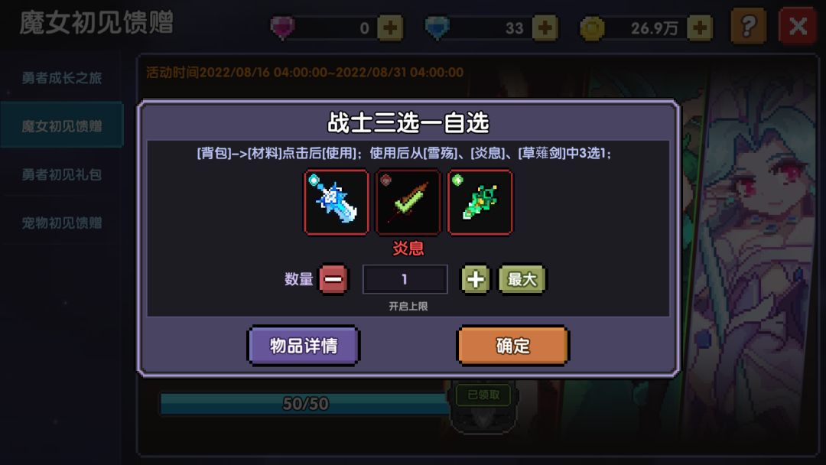This screenshot has width=826, height=465.
Task: Switch to 勇者初见礼包 tab
Action: coord(62,175)
